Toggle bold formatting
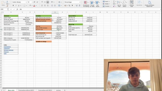Image resolution: width=162 pixels, height=91 pixels. 13,6
